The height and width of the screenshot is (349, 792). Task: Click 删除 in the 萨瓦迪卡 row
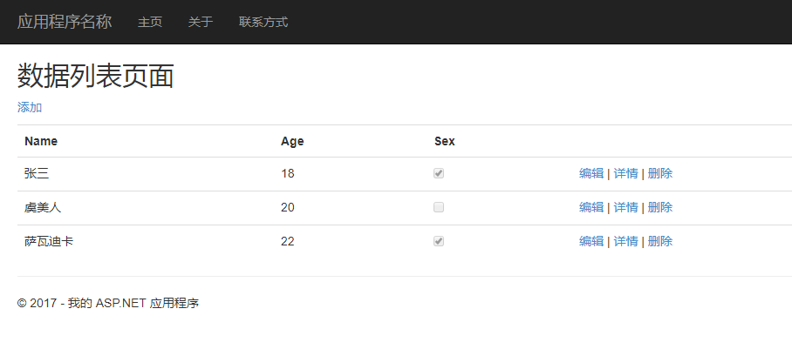pos(660,241)
